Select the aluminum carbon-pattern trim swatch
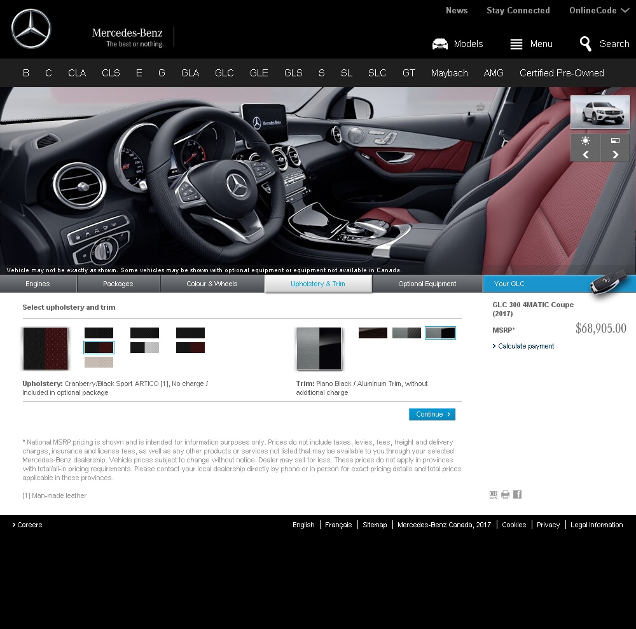 (x=407, y=333)
